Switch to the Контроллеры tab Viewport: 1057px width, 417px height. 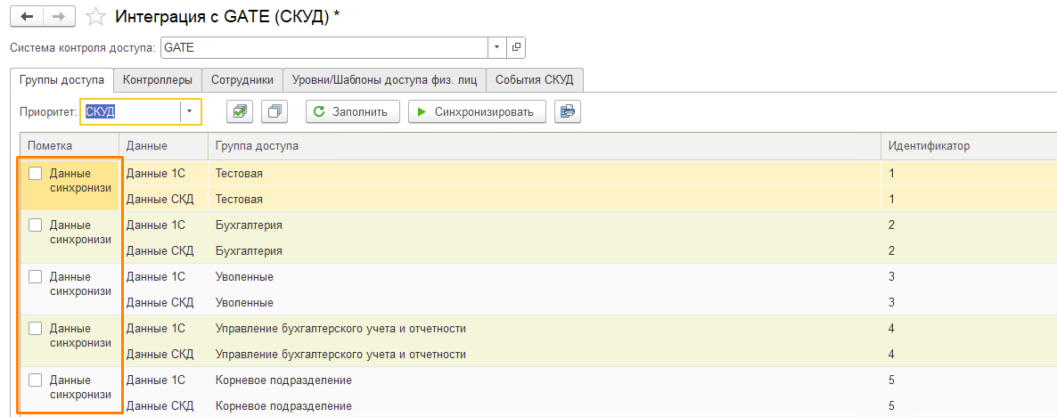(x=158, y=79)
